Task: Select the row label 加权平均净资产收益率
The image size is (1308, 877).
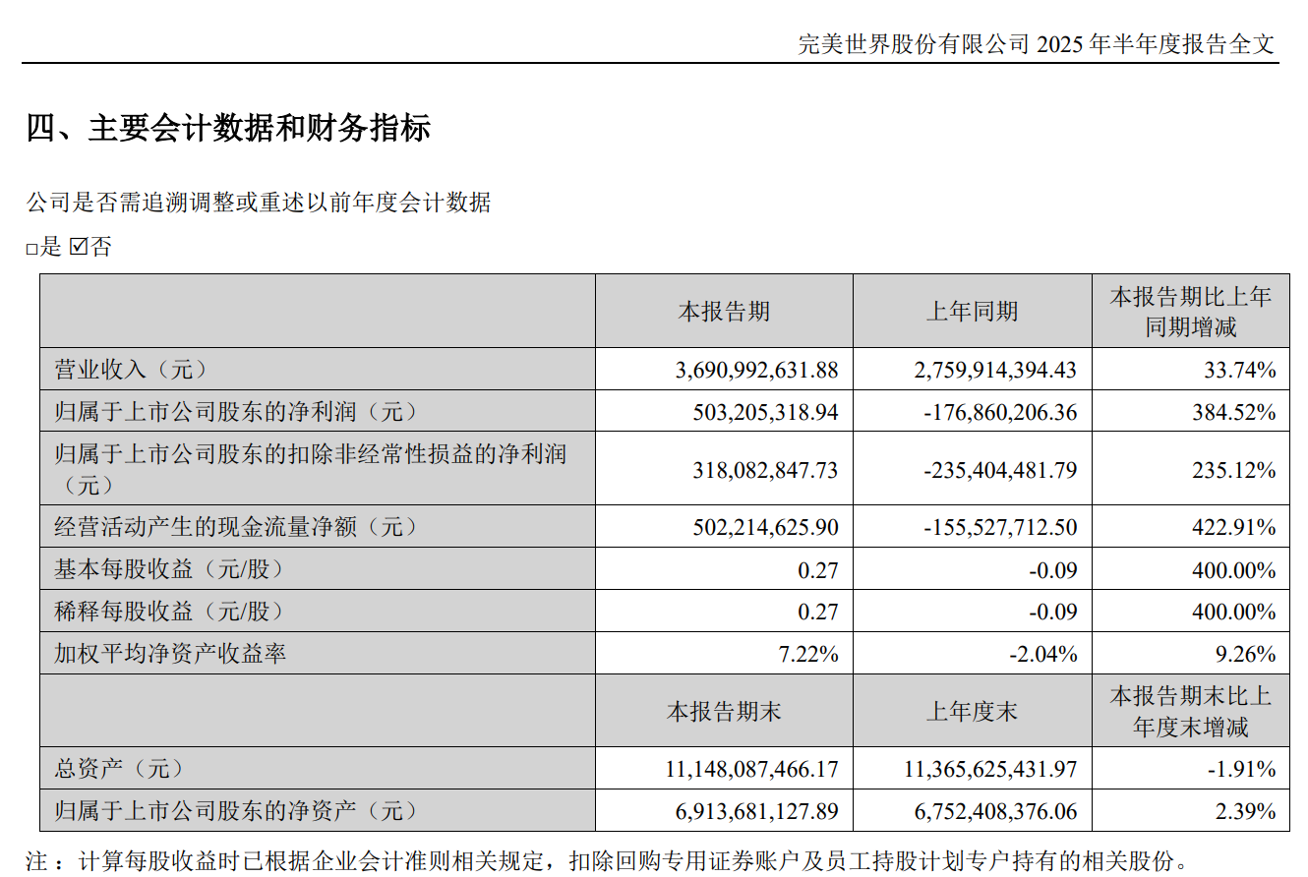Action: tap(170, 653)
